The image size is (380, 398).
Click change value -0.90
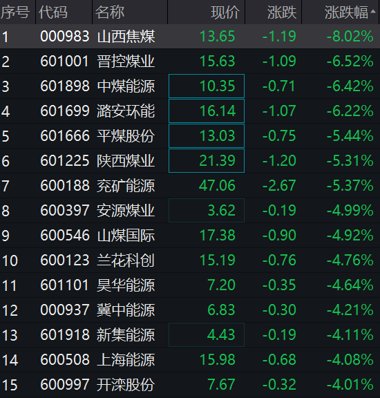click(279, 236)
